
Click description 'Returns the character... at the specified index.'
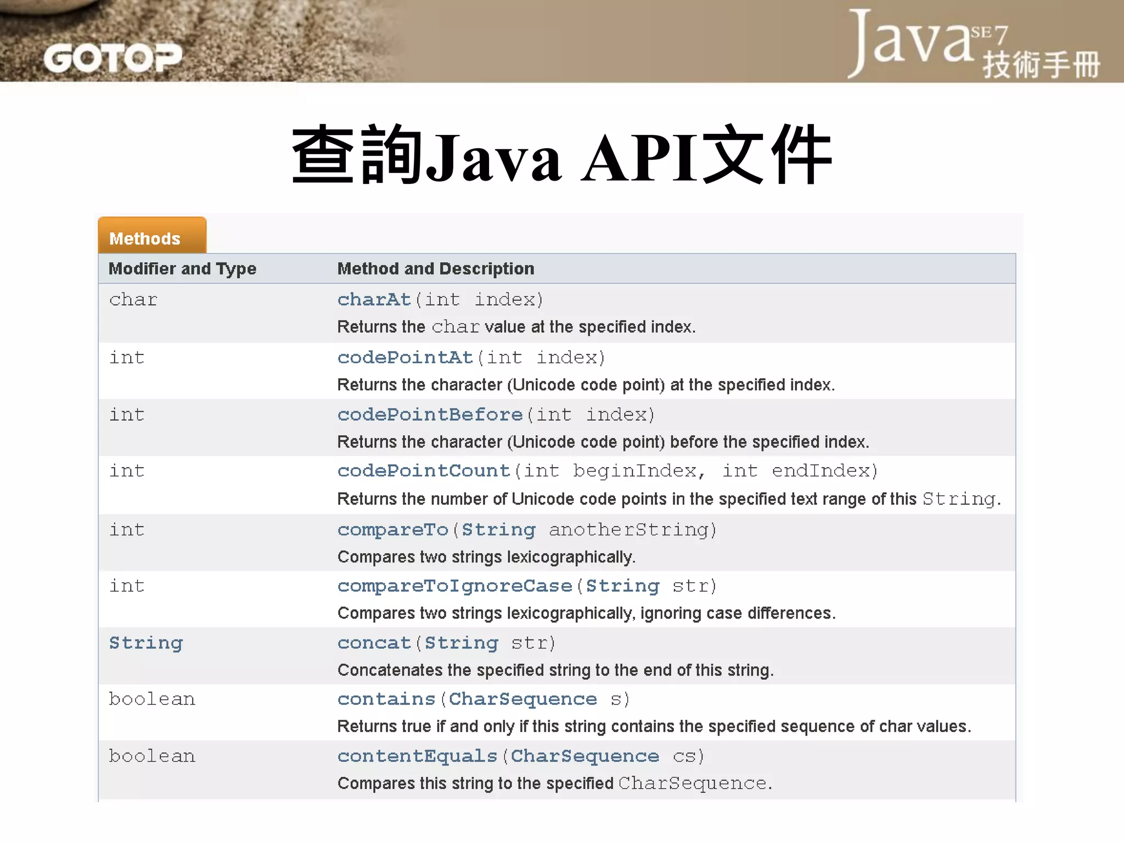(x=586, y=385)
